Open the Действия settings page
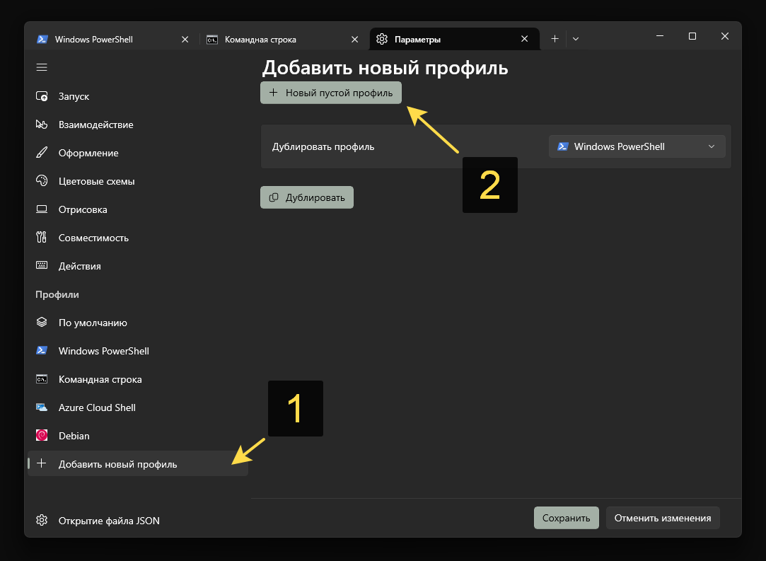 (x=138, y=266)
